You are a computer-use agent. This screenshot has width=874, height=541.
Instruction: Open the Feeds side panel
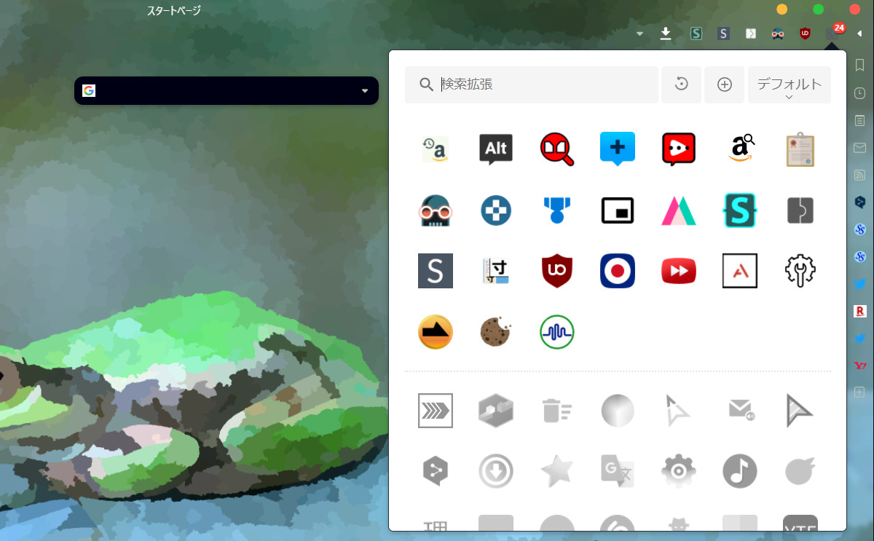click(859, 175)
